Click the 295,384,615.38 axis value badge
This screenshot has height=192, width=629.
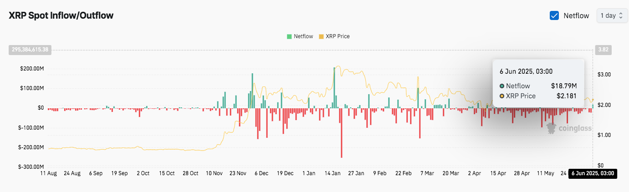click(x=30, y=49)
